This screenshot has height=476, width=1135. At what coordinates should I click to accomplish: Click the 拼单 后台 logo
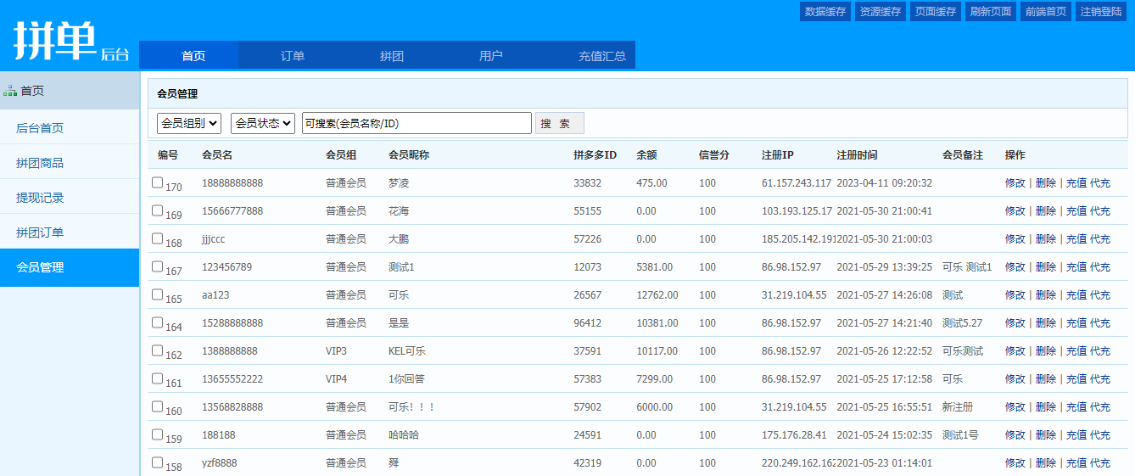(71, 40)
